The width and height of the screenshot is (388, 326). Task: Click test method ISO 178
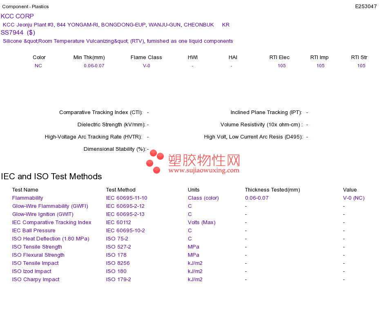pyautogui.click(x=116, y=255)
